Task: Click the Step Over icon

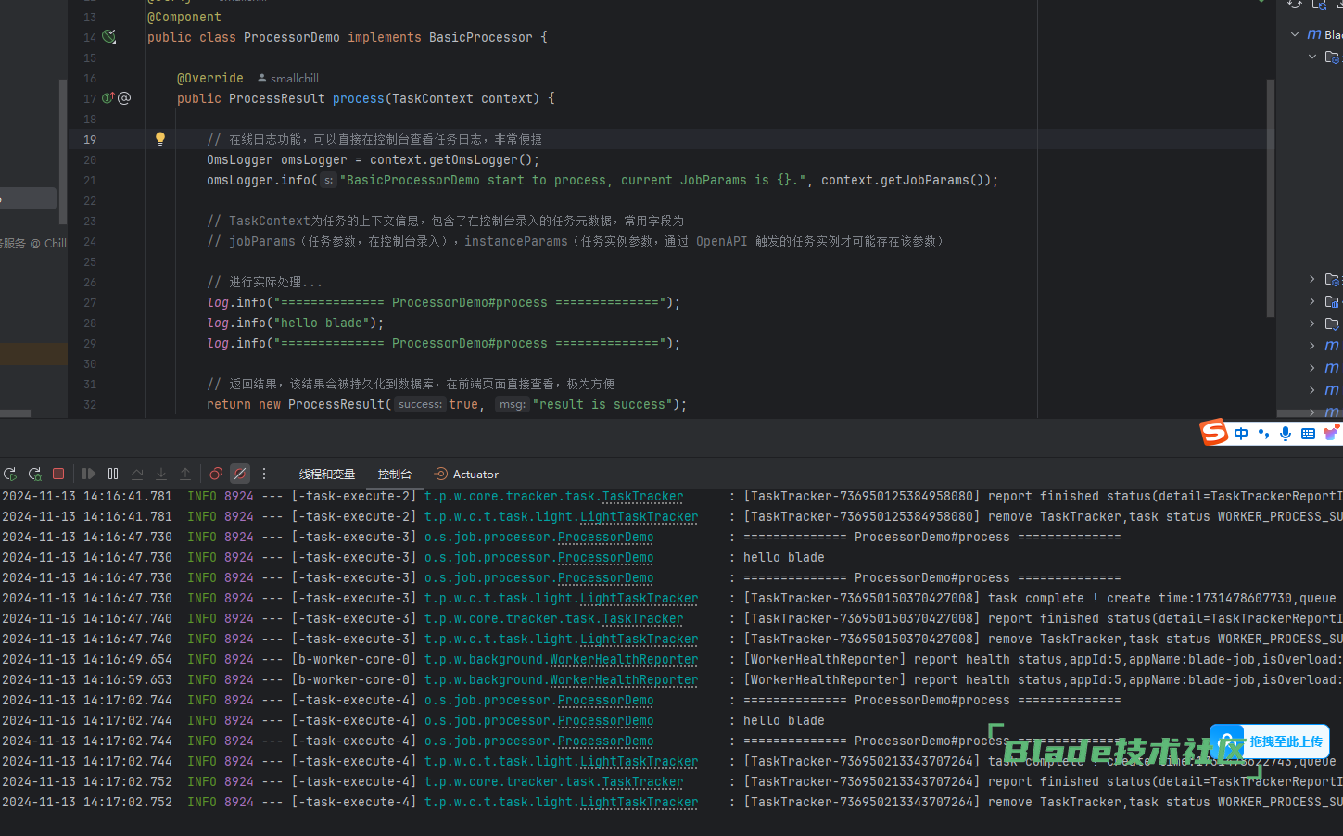Action: pos(137,474)
